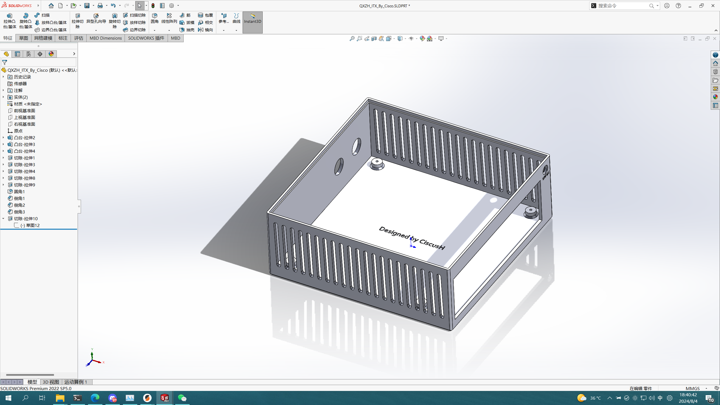Click the Shell (抽壳) feature icon
This screenshot has height=405, width=720.
pyautogui.click(x=187, y=30)
